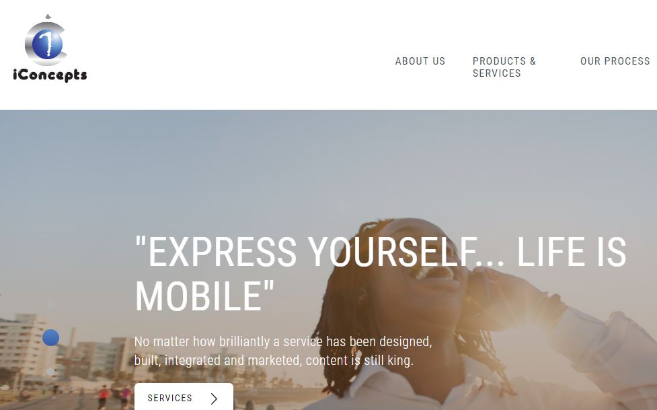This screenshot has height=410, width=657.
Task: Click the "No matter how brilliantly" subtitle line
Action: tap(283, 341)
